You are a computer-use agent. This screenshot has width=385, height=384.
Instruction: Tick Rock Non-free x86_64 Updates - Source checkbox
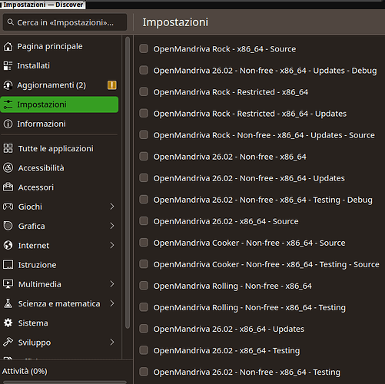click(144, 134)
